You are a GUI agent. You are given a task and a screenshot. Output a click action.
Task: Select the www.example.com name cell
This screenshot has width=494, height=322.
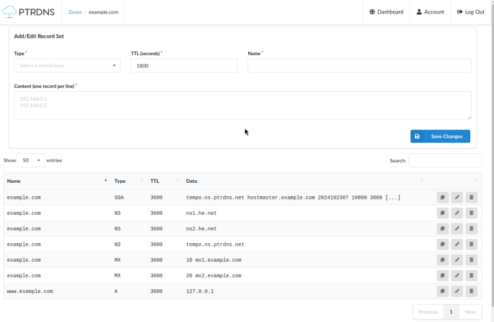point(30,291)
